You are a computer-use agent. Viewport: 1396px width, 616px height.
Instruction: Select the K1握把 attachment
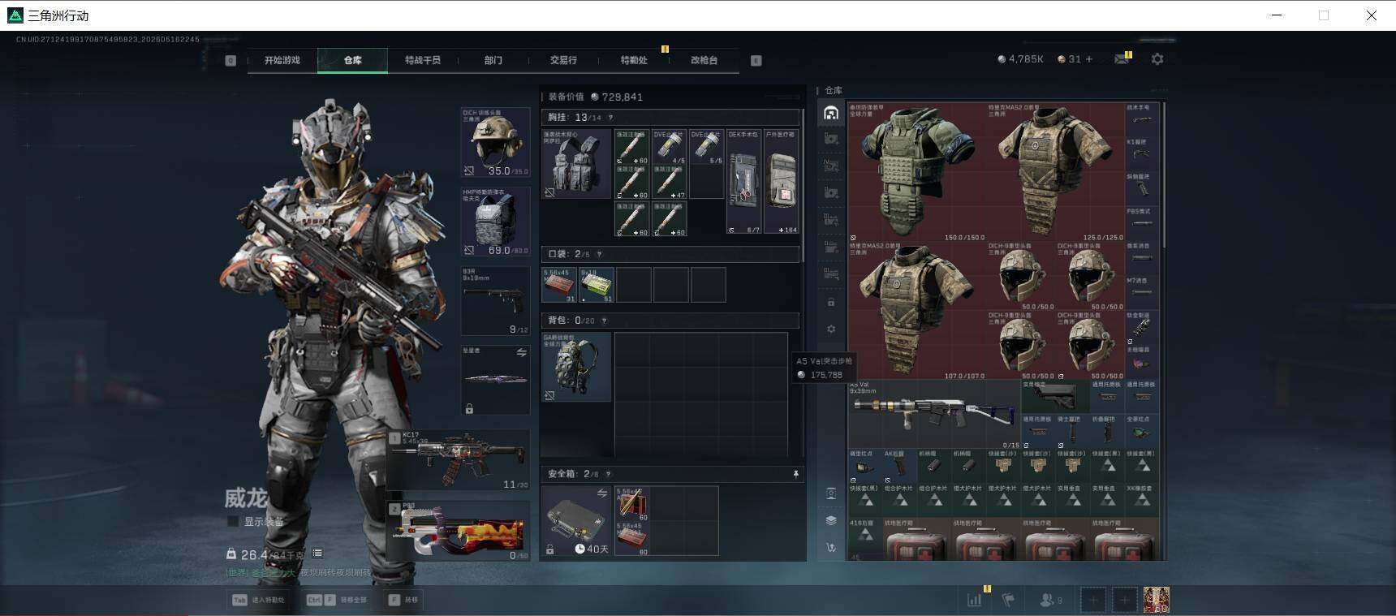click(x=1141, y=154)
